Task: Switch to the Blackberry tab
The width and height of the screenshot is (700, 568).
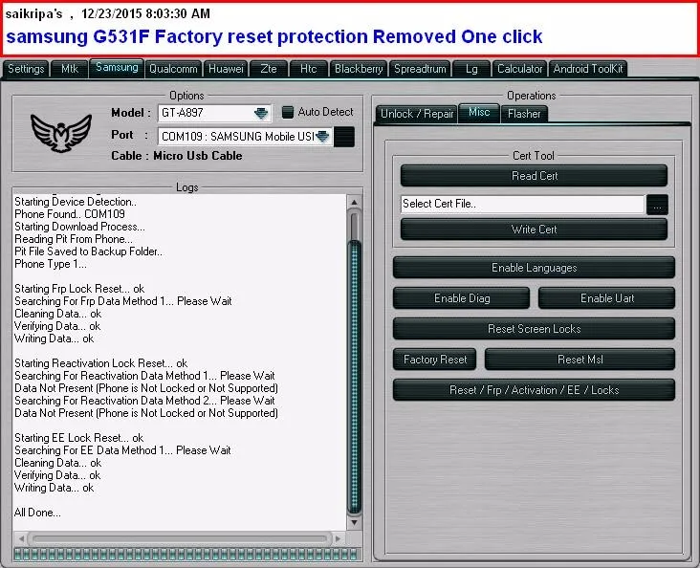Action: [359, 69]
